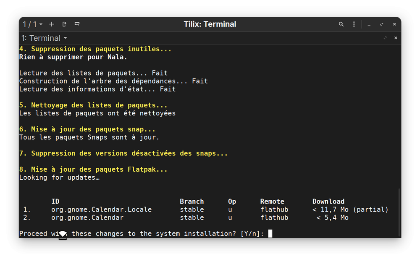Open the three-dot Tilix menu
420x259 pixels.
(x=354, y=24)
